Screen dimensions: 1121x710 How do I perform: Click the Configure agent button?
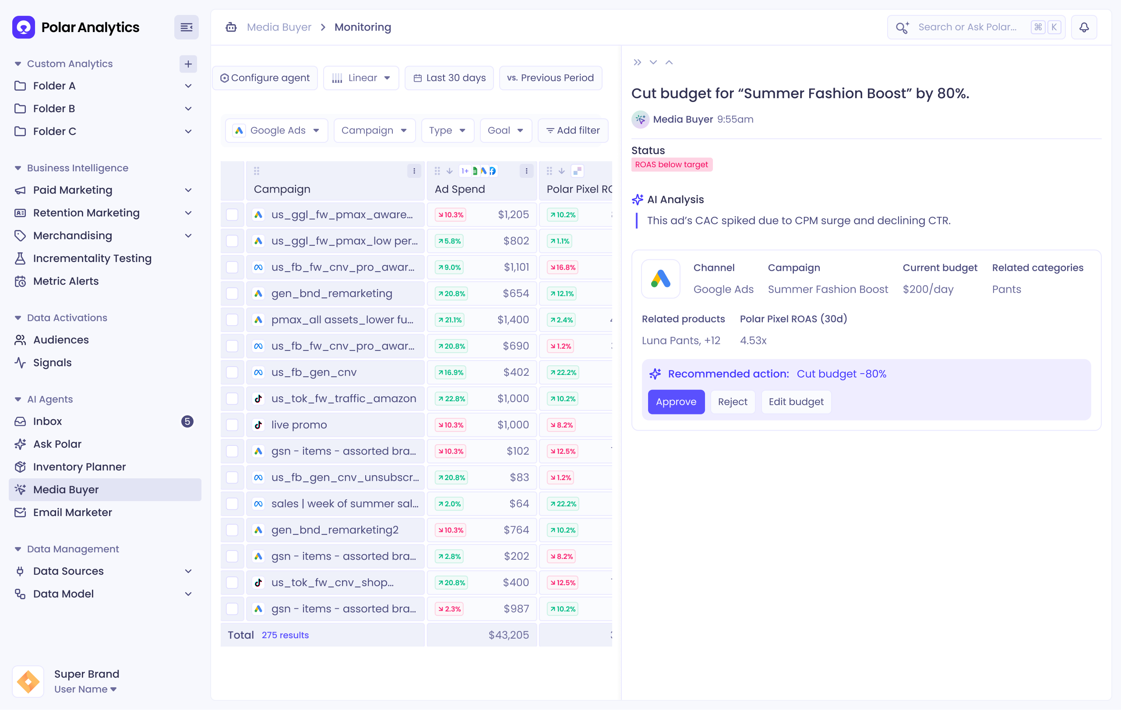(265, 78)
